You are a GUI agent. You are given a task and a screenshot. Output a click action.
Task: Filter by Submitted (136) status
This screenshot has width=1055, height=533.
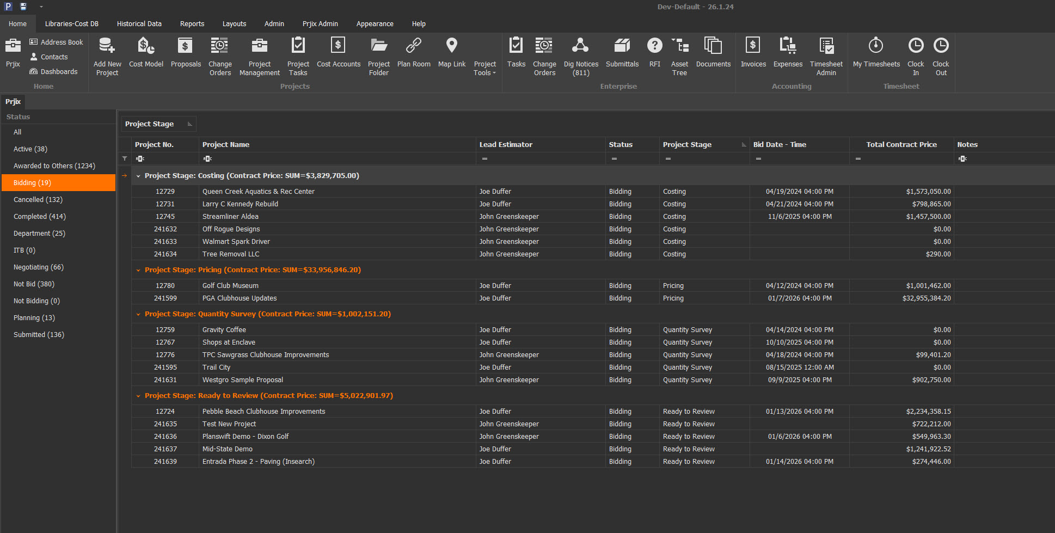pos(39,335)
